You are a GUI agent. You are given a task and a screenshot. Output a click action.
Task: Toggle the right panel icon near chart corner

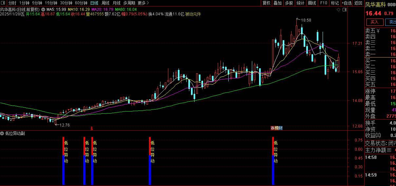[x=344, y=10]
